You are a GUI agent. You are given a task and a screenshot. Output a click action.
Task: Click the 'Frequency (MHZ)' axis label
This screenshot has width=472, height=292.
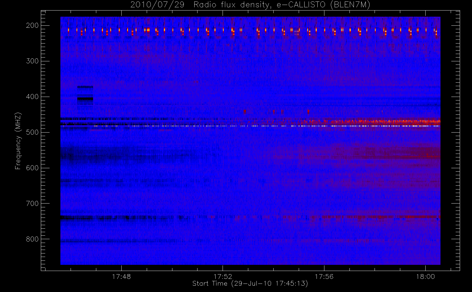point(18,141)
